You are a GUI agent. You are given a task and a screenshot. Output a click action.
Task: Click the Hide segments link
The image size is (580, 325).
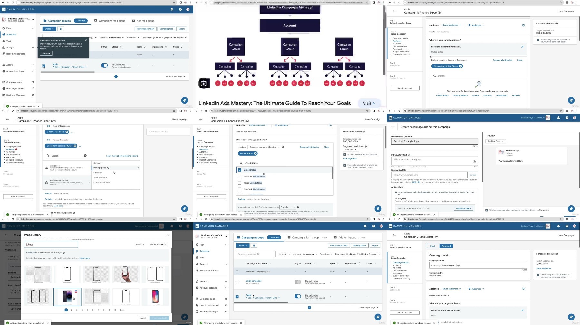pyautogui.click(x=350, y=158)
